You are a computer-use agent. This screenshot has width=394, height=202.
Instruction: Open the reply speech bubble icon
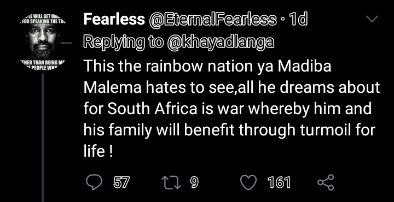tap(94, 182)
